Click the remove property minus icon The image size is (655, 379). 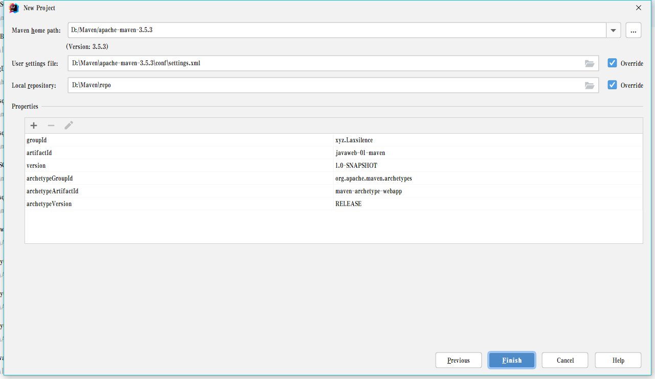pyautogui.click(x=51, y=125)
